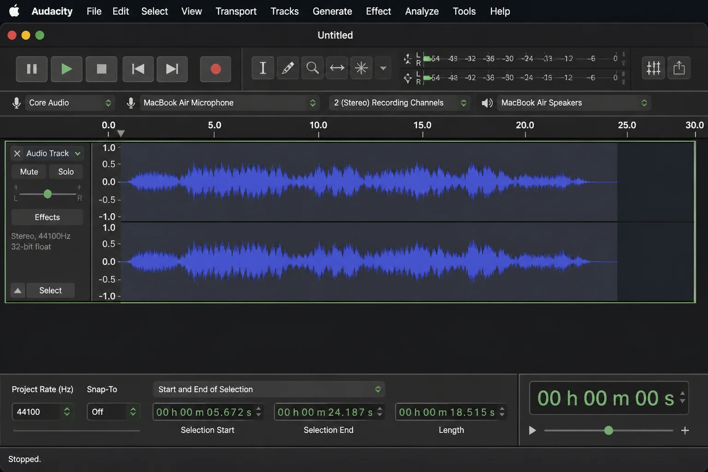708x472 pixels.
Task: Click the Selection Start stepper arrows
Action: pos(259,412)
